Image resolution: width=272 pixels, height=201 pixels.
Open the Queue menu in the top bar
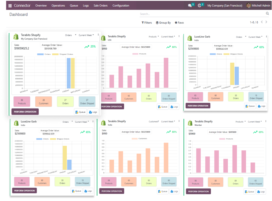pyautogui.click(x=74, y=5)
